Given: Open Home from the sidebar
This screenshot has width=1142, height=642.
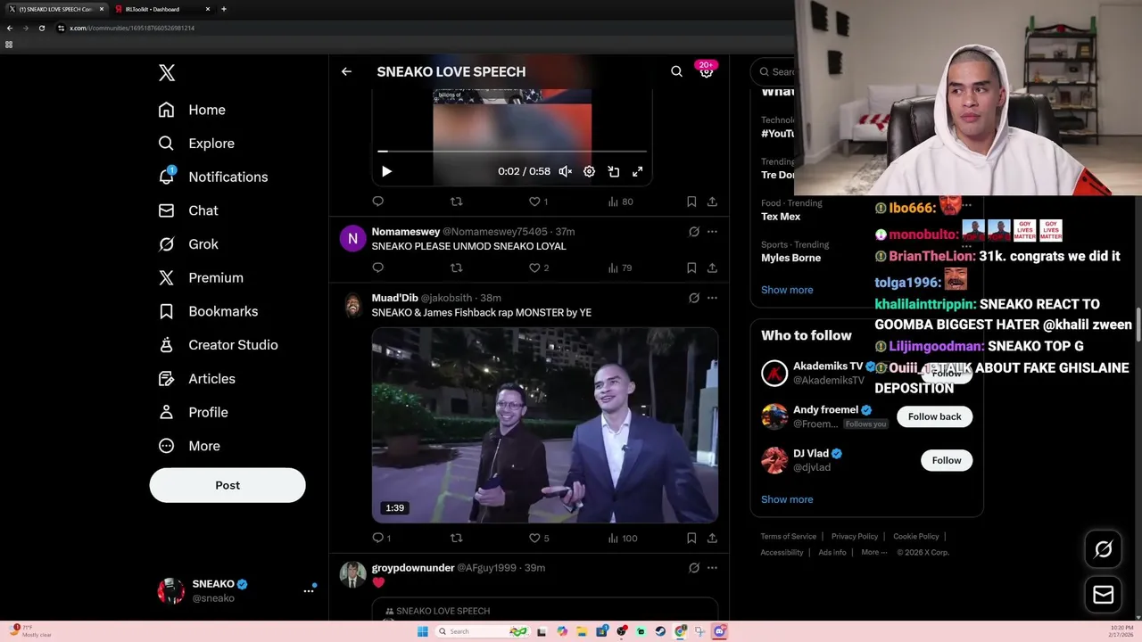Looking at the screenshot, I should coord(192,110).
